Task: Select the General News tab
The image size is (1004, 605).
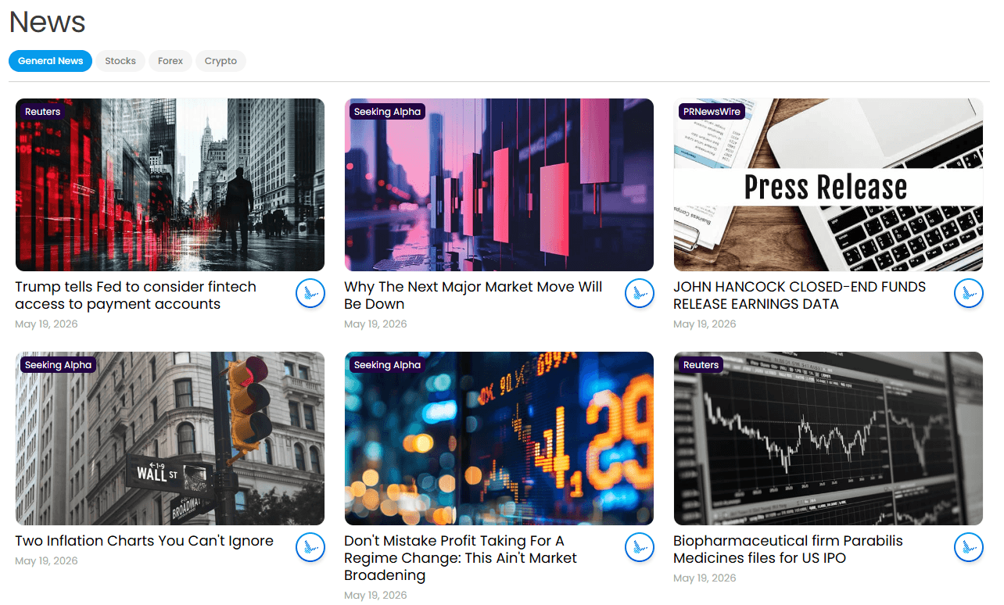Action: (51, 61)
